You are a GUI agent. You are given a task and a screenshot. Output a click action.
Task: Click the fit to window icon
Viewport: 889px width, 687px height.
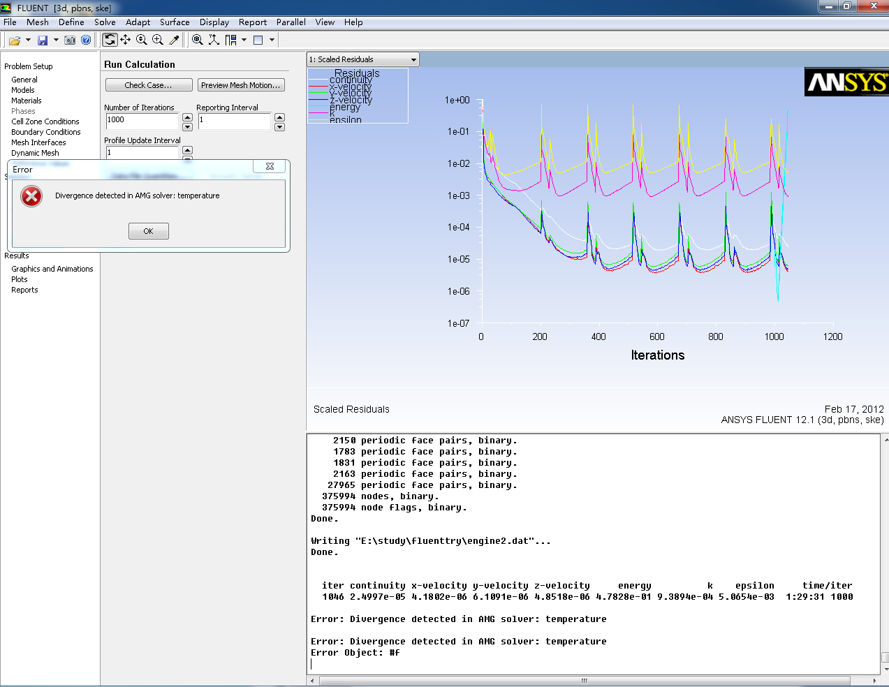(198, 40)
